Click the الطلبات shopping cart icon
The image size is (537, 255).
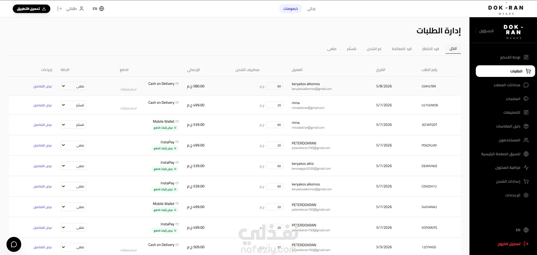pyautogui.click(x=528, y=71)
